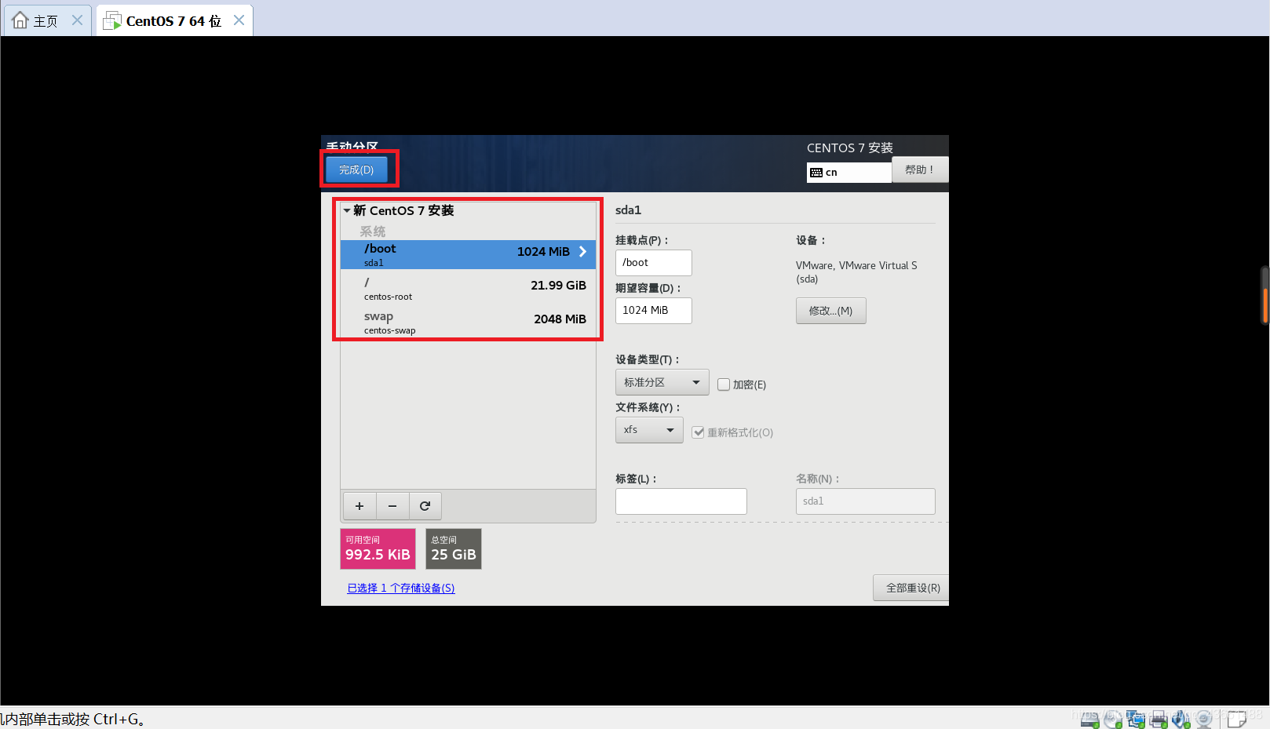Click the reload storage configuration icon
The image size is (1270, 729).
(425, 506)
